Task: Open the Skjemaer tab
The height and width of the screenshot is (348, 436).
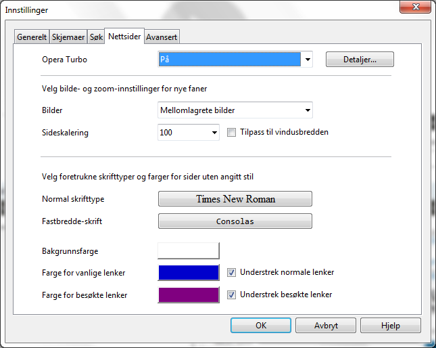Action: point(68,38)
